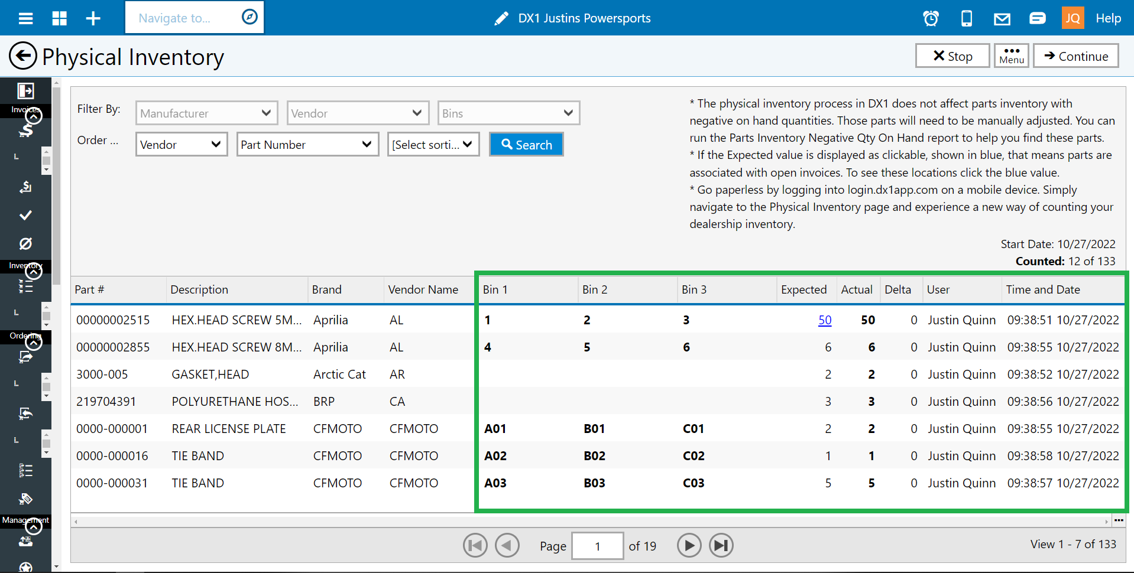
Task: Click the null slashed-circle sidebar icon
Action: (x=25, y=243)
